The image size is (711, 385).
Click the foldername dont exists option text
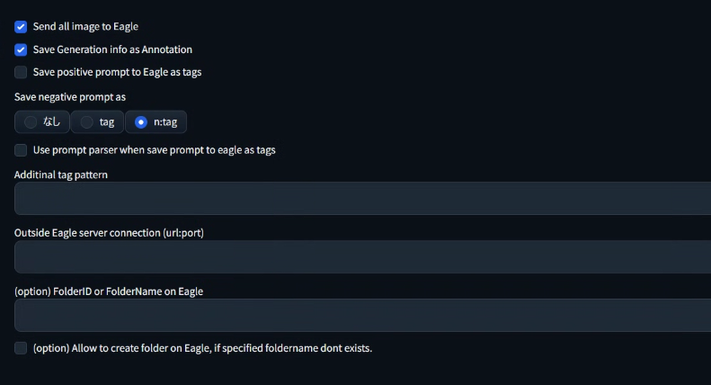202,348
